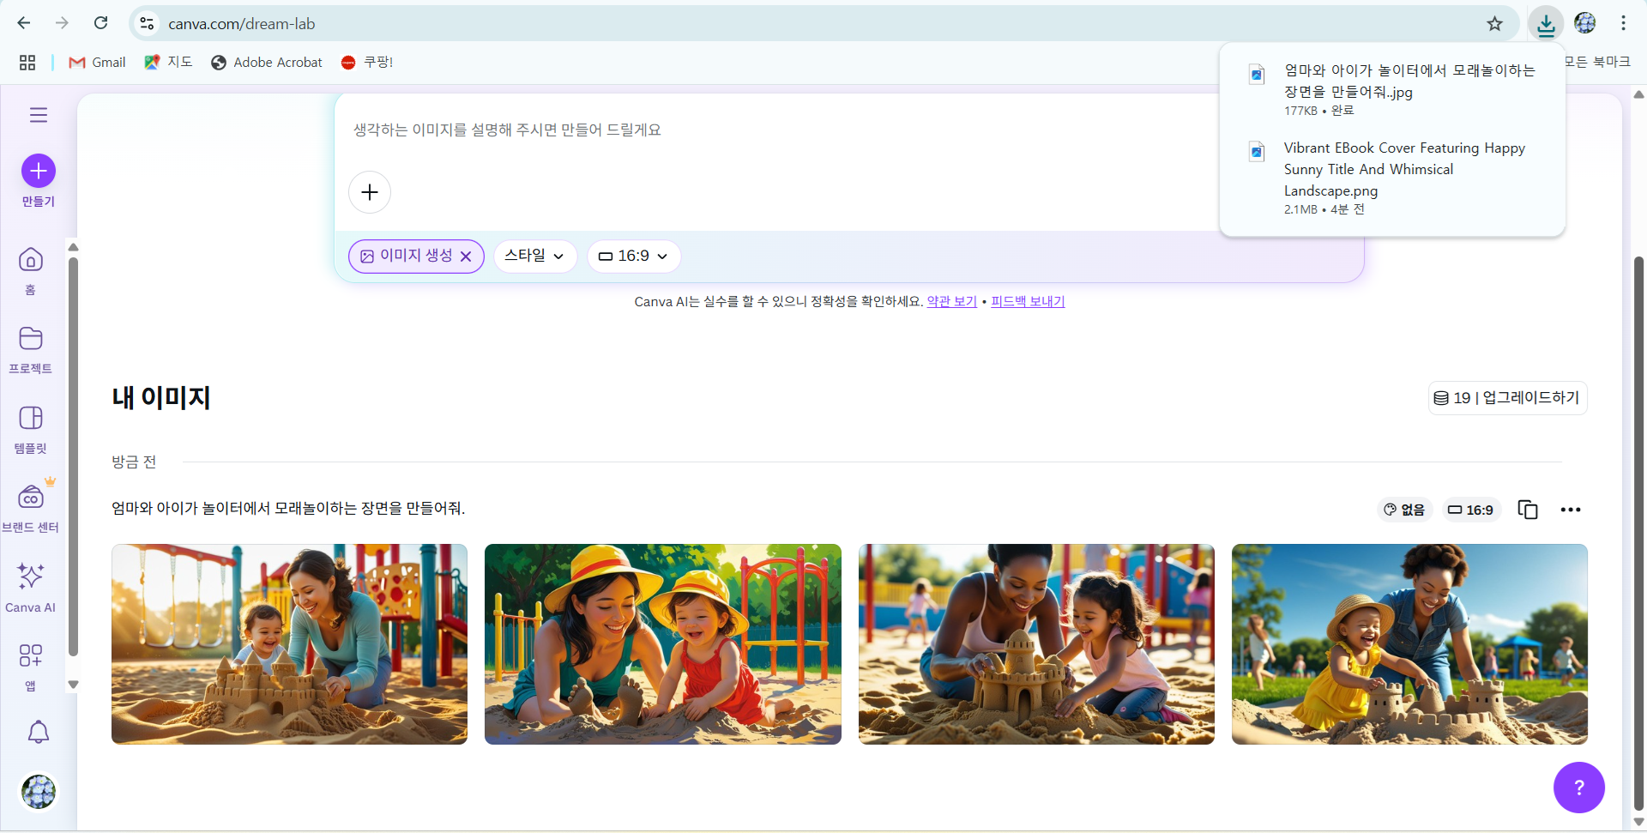
Task: Open the Adobe Acrobat bookmark
Action: tap(267, 63)
